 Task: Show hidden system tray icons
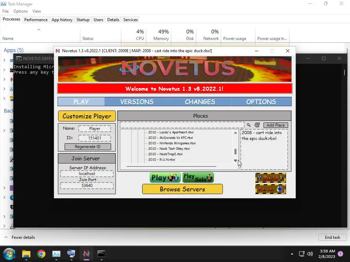pyautogui.click(x=292, y=254)
